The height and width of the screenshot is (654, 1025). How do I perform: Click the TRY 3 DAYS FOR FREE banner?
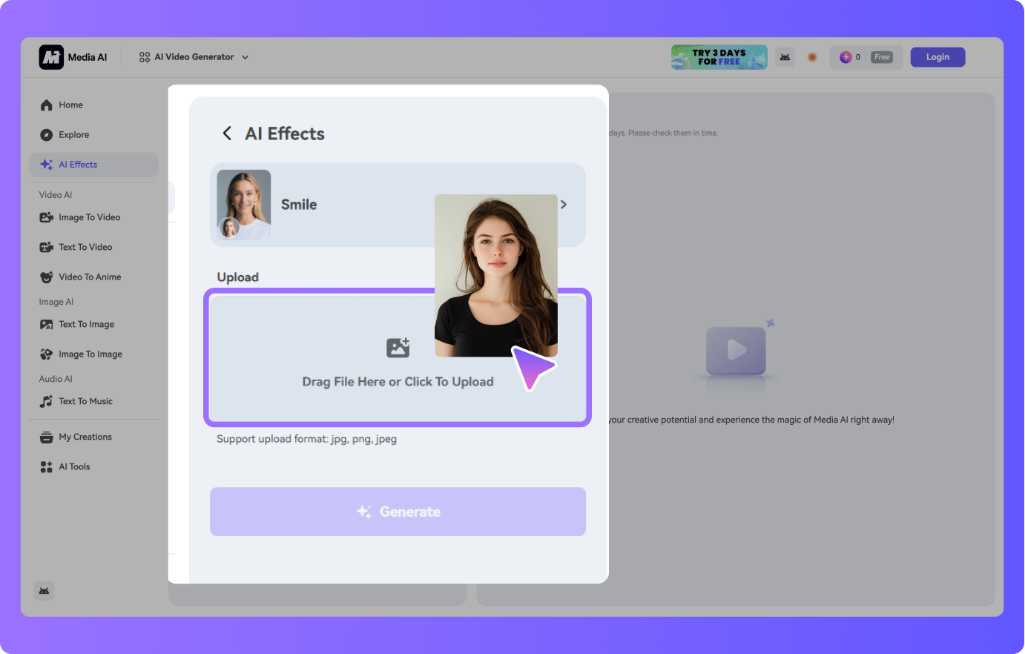click(719, 56)
